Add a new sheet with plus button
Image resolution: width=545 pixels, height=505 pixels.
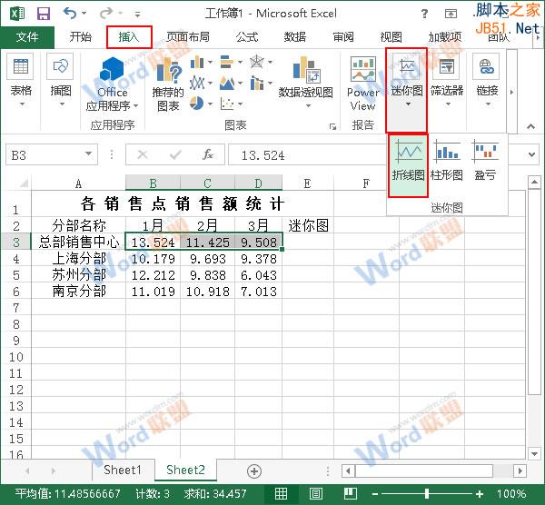coord(254,471)
